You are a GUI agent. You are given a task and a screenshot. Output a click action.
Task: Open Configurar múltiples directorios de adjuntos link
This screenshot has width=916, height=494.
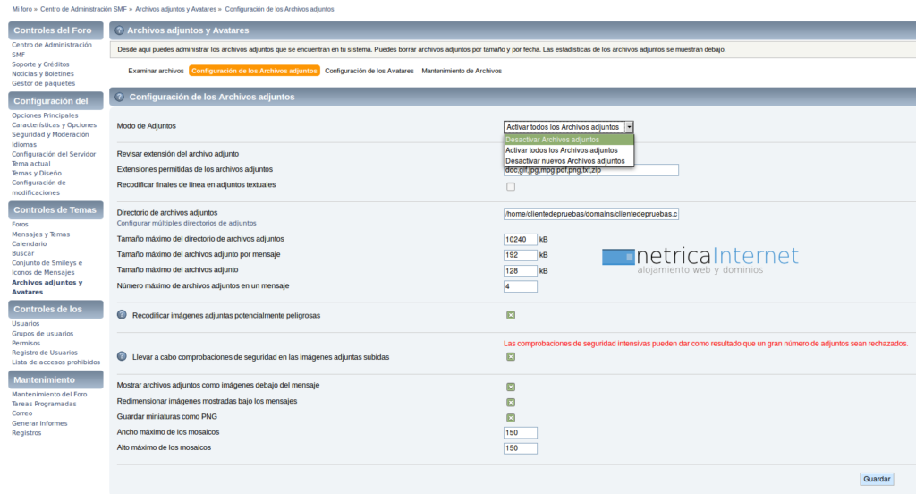pyautogui.click(x=186, y=223)
